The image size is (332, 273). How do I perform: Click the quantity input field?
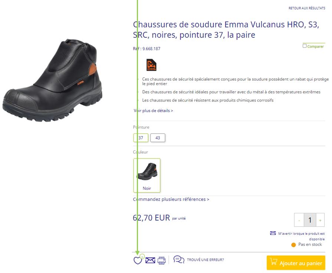pyautogui.click(x=310, y=220)
